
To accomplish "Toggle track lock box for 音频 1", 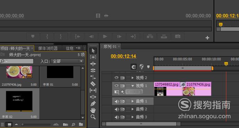I will (x=128, y=101).
